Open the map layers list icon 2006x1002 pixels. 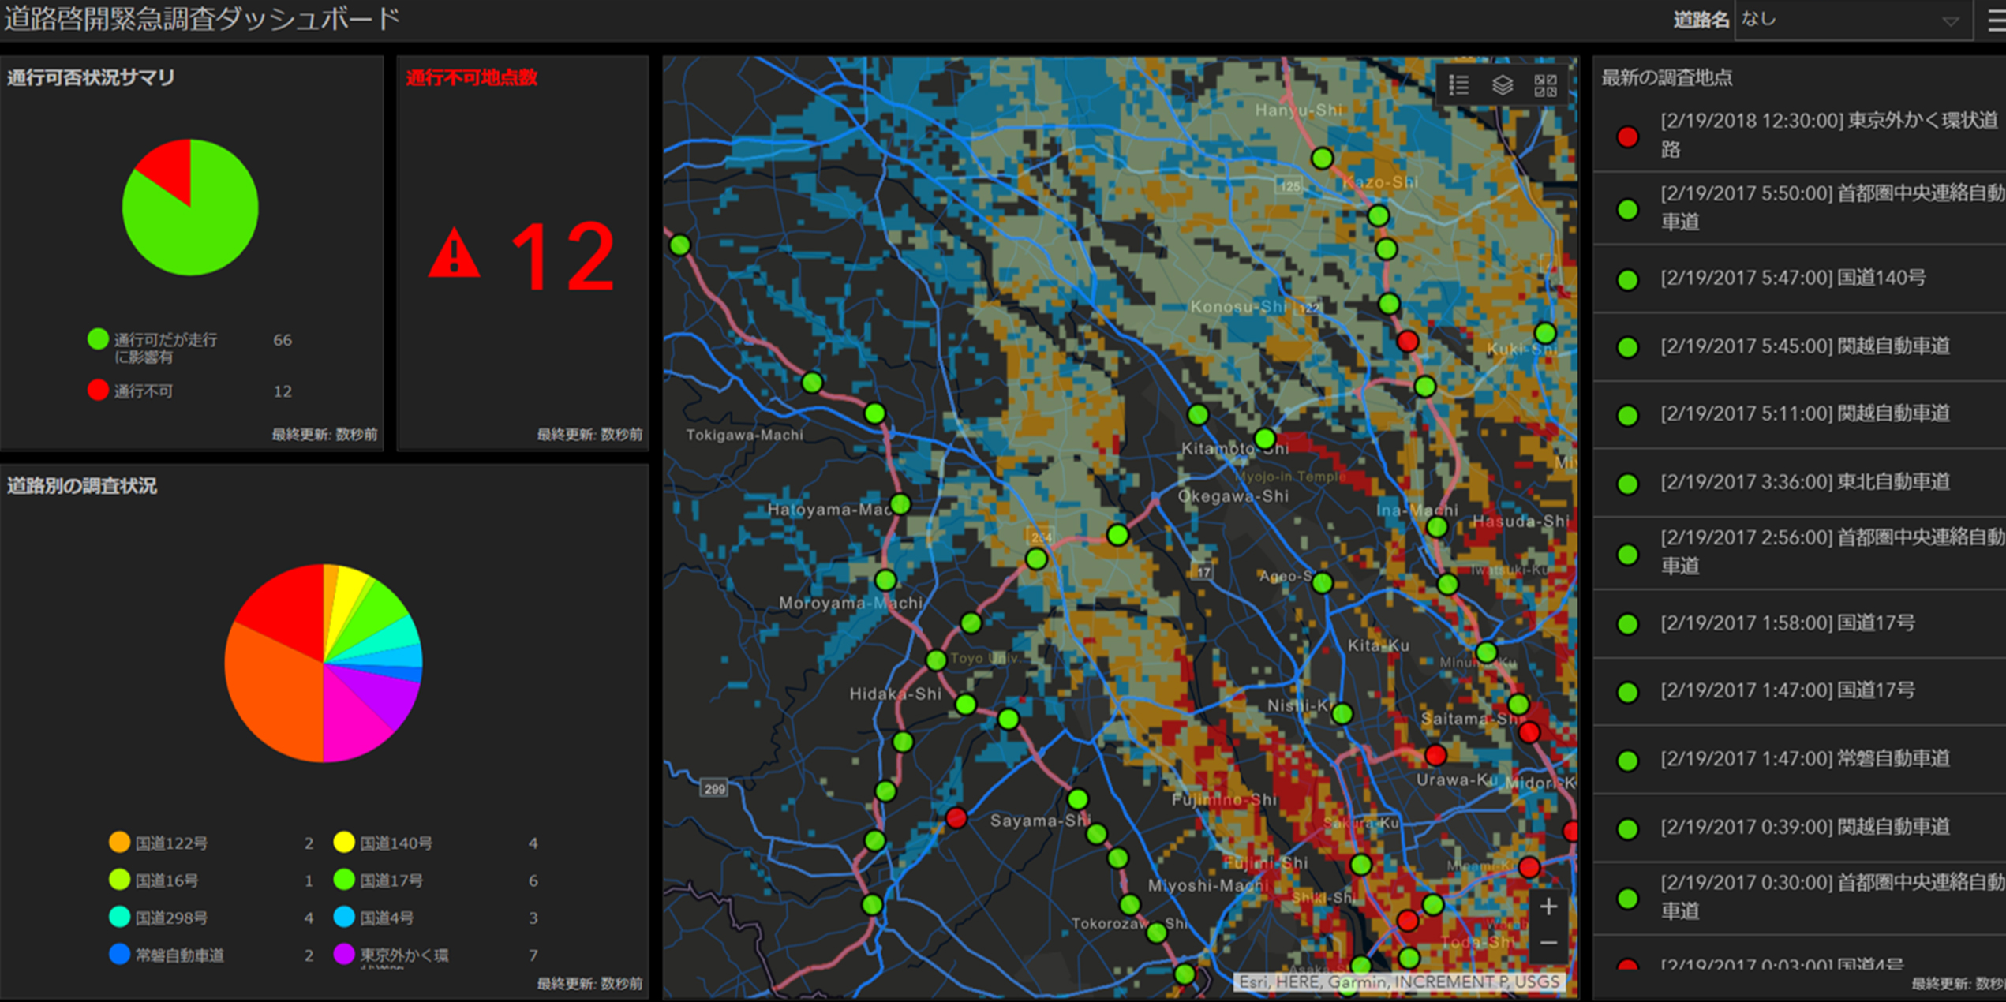tap(1503, 85)
